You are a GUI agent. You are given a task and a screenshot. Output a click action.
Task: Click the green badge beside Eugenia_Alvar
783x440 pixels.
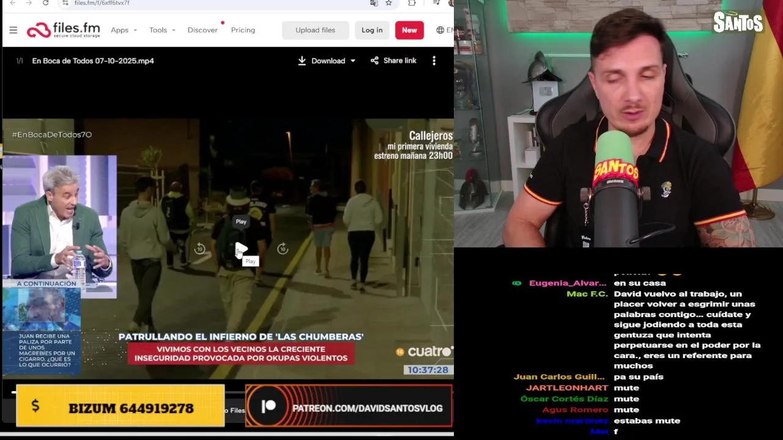[517, 283]
